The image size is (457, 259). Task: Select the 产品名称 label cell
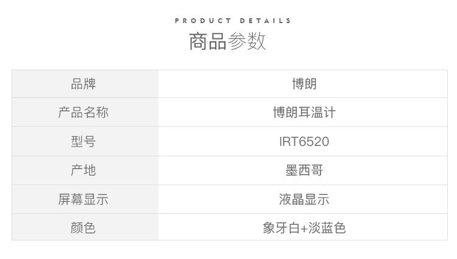point(83,112)
